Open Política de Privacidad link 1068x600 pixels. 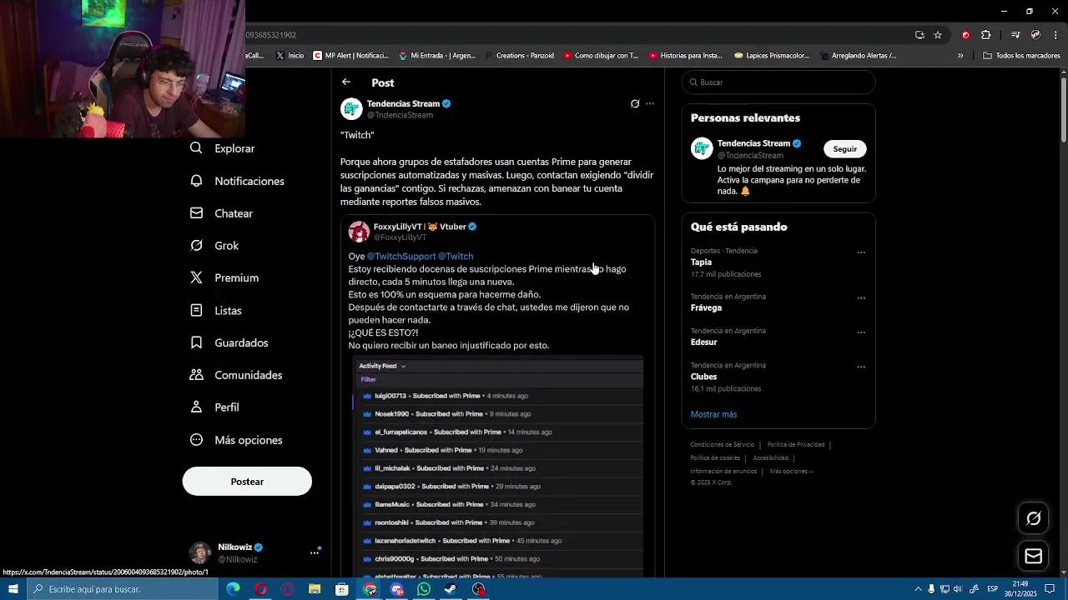[795, 445]
